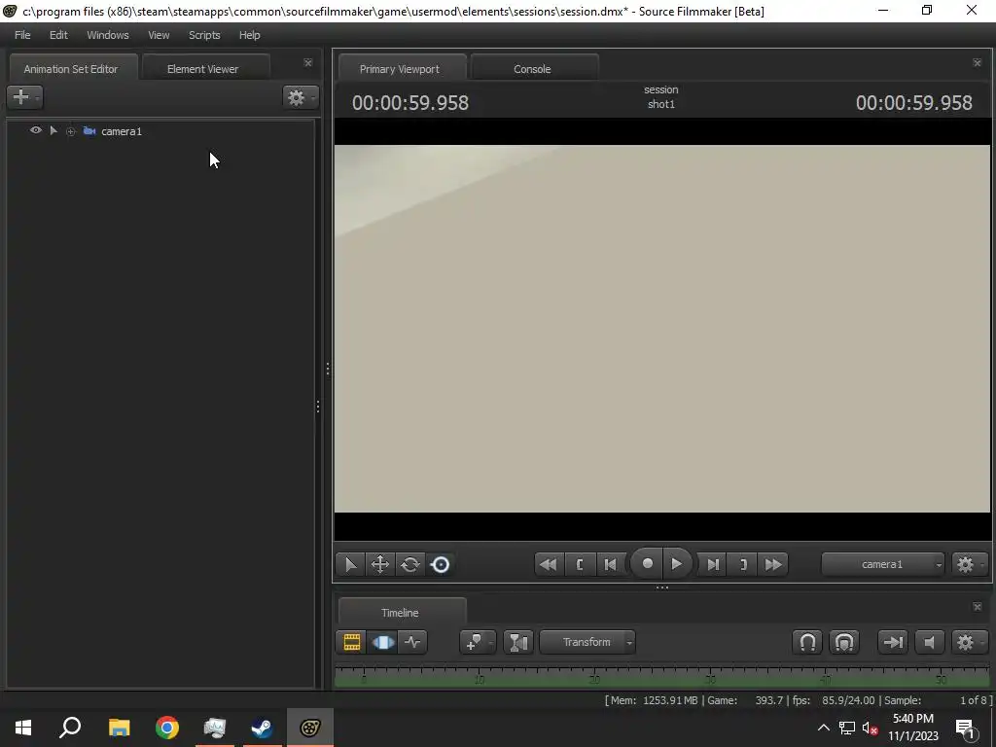Click the timeline ruler at mark 20
996x747 pixels.
click(x=594, y=677)
